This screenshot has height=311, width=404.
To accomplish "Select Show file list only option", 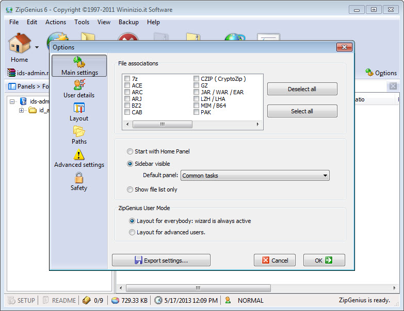I will click(x=130, y=189).
